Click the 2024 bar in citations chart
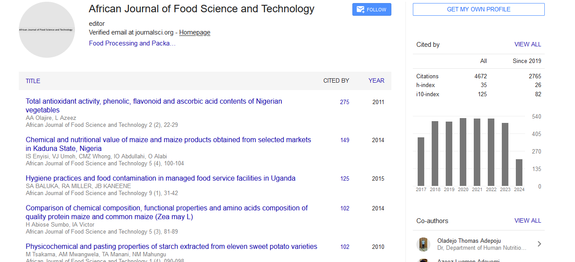The height and width of the screenshot is (262, 575). pyautogui.click(x=519, y=173)
